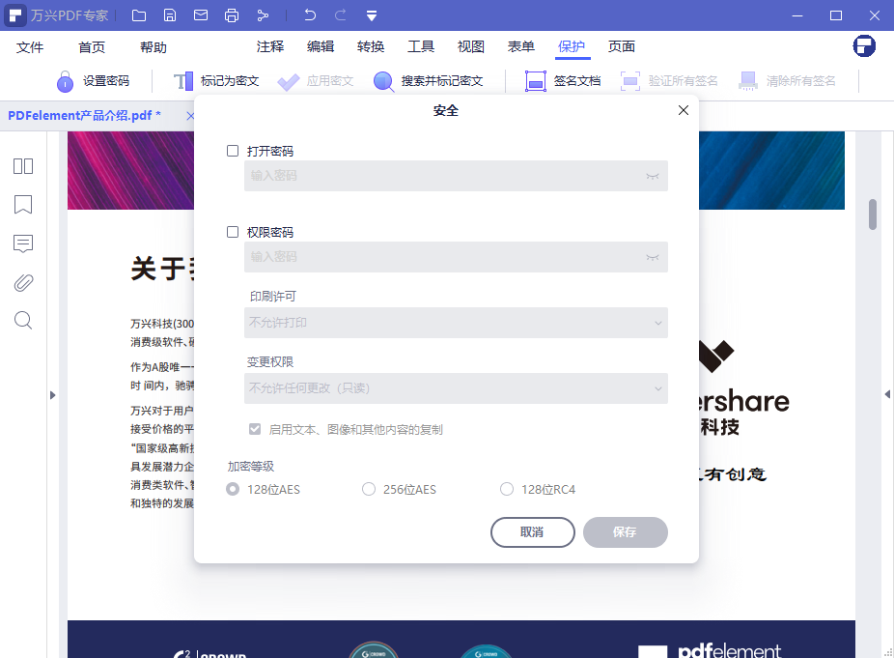Click the save disk icon in title bar
This screenshot has width=894, height=658.
click(170, 15)
